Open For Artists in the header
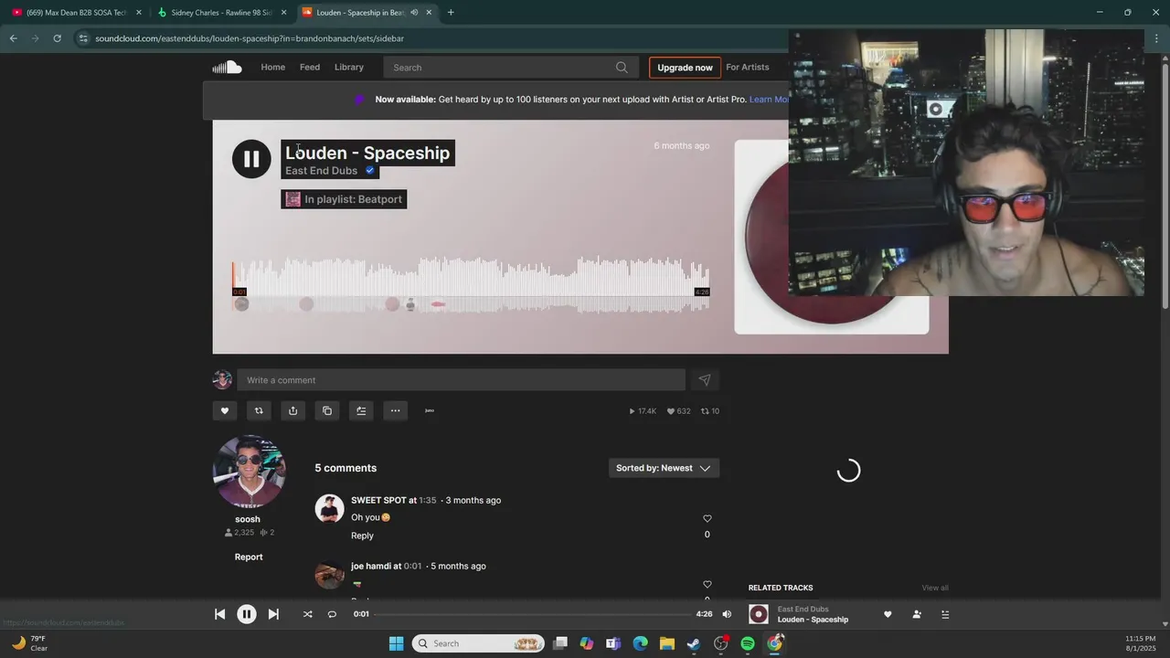The height and width of the screenshot is (658, 1170). click(748, 67)
